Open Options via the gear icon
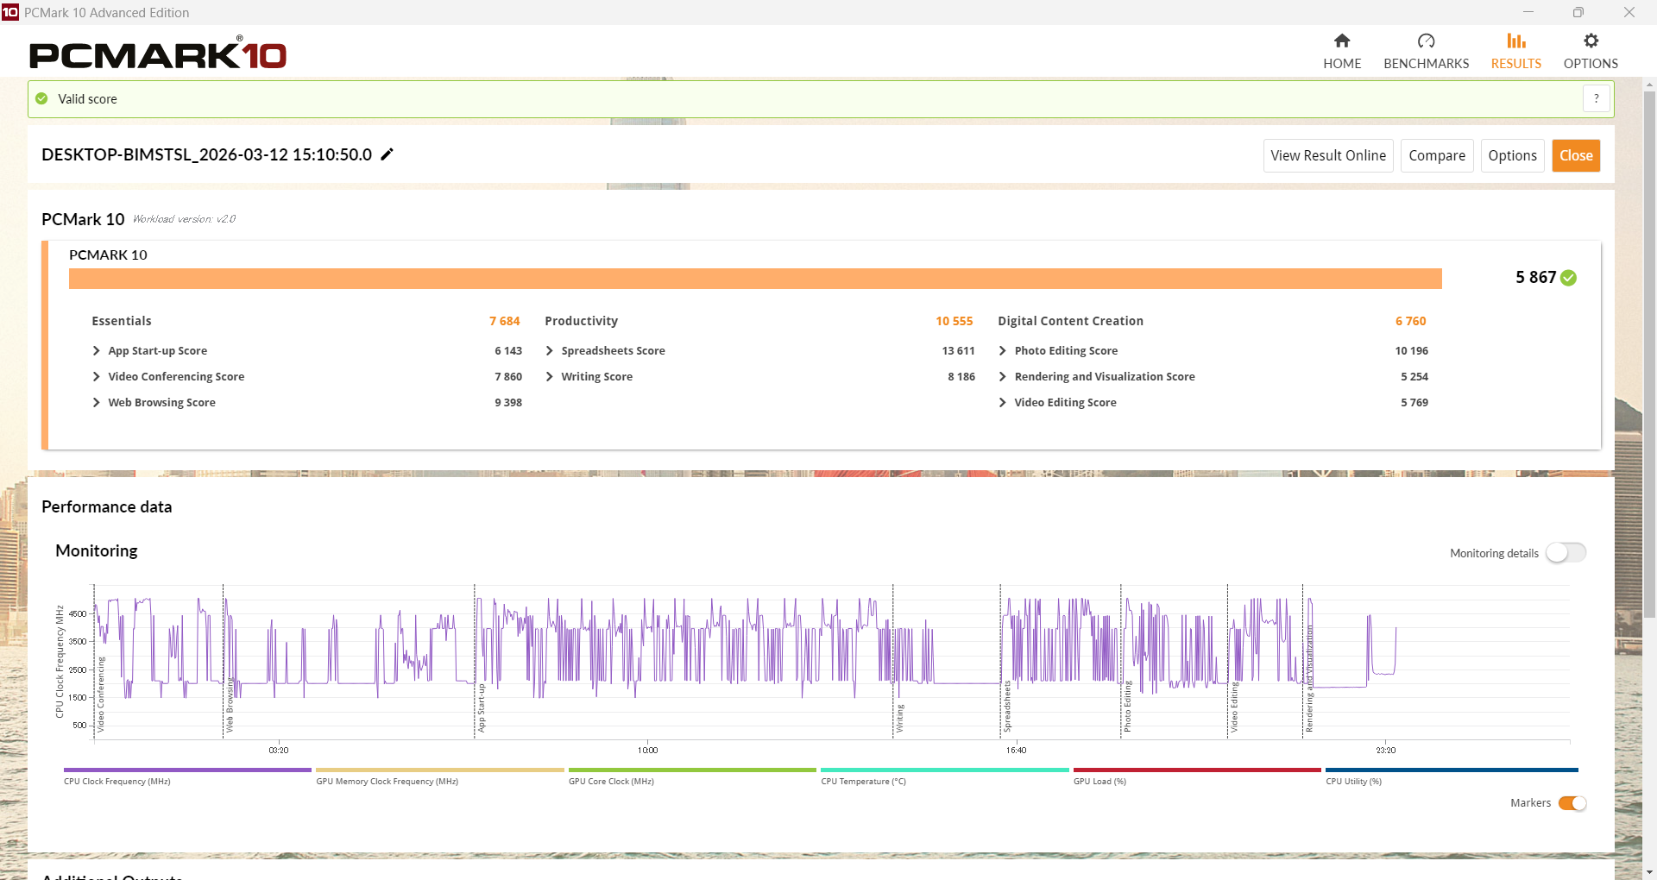 1591,41
